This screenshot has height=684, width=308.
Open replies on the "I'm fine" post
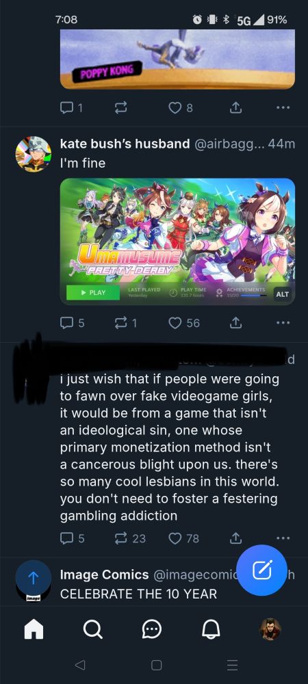click(x=72, y=323)
